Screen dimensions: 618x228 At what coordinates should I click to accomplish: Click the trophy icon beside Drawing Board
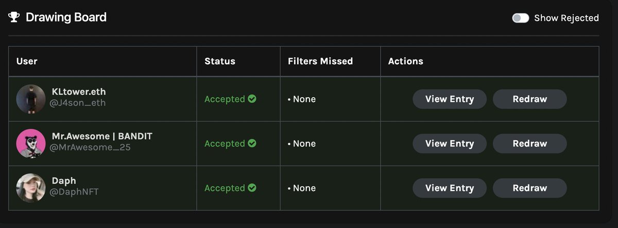point(14,17)
